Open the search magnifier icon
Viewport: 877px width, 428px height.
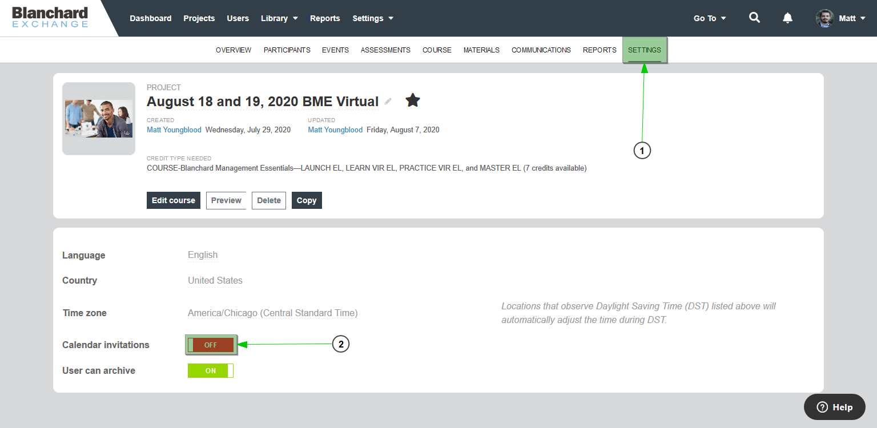tap(754, 18)
